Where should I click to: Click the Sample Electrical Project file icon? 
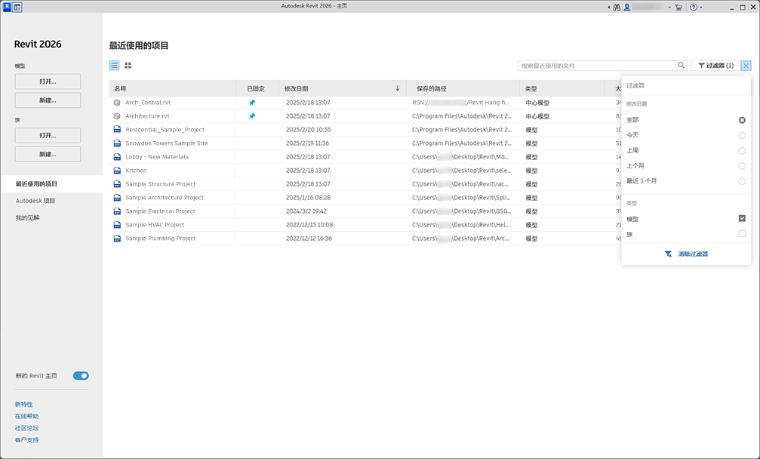pyautogui.click(x=117, y=211)
